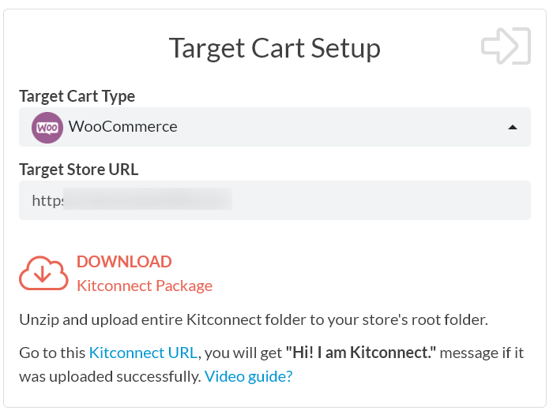553x418 pixels.
Task: Click the cloud download icon
Action: [43, 274]
